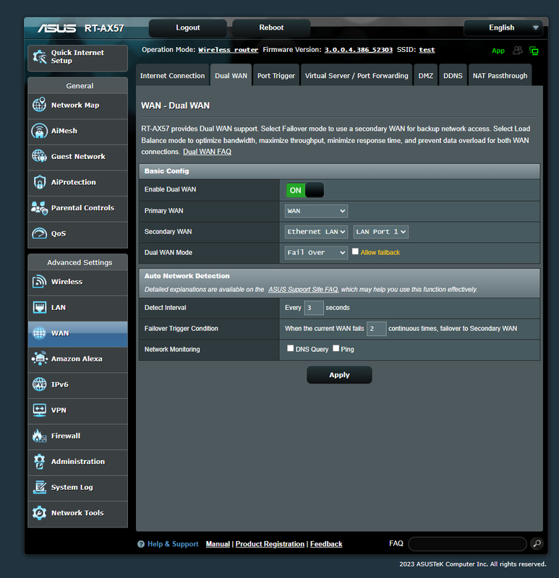This screenshot has width=559, height=578.
Task: Click the WAN globe icon
Action: click(x=40, y=333)
